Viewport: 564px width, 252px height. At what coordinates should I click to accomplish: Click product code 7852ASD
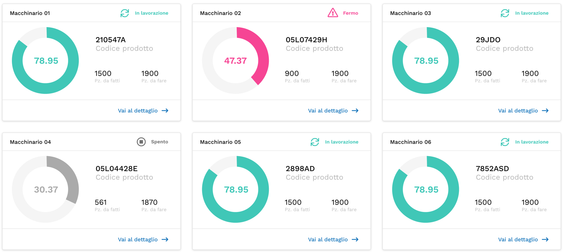click(x=492, y=169)
